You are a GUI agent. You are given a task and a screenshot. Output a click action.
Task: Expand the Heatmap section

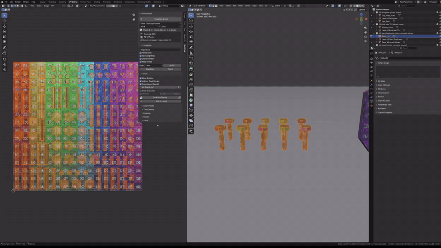tap(146, 113)
